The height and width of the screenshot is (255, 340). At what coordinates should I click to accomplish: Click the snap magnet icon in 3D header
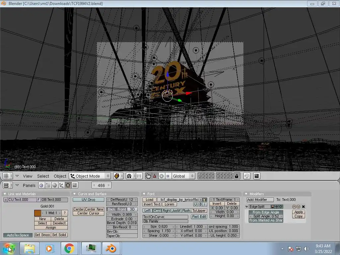click(x=247, y=176)
